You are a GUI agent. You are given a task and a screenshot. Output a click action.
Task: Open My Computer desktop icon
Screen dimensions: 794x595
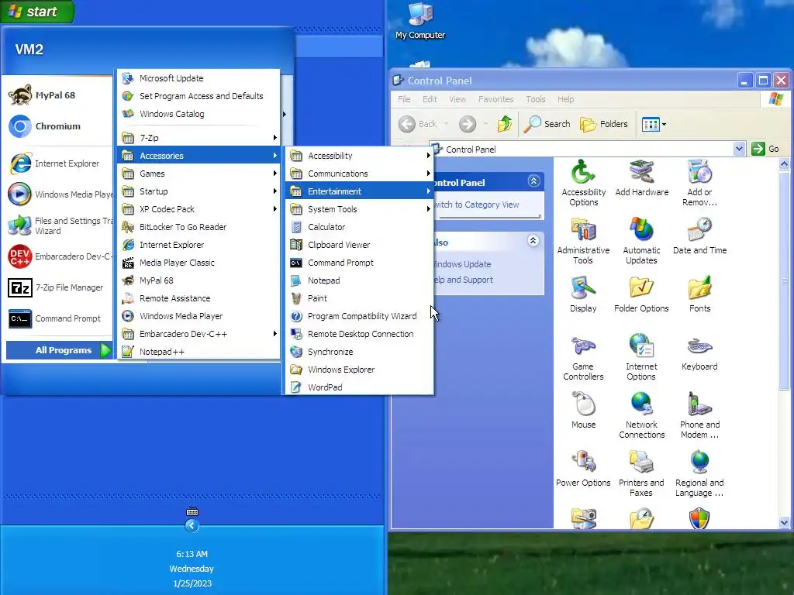click(x=420, y=22)
